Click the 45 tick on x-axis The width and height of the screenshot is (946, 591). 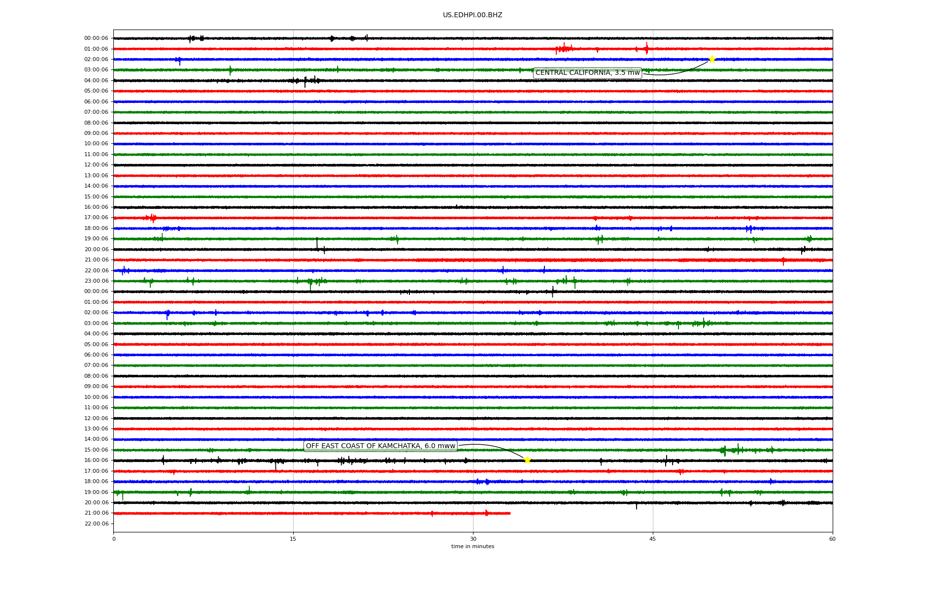coord(652,539)
